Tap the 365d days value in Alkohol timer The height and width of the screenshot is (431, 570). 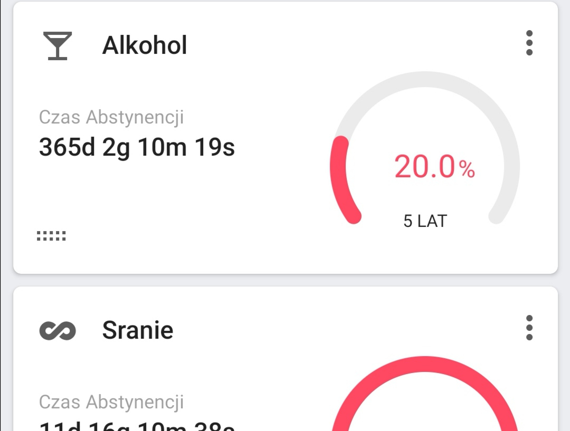click(x=67, y=148)
